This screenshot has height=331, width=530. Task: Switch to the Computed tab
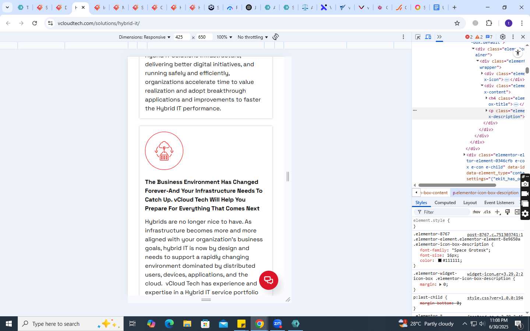(445, 203)
